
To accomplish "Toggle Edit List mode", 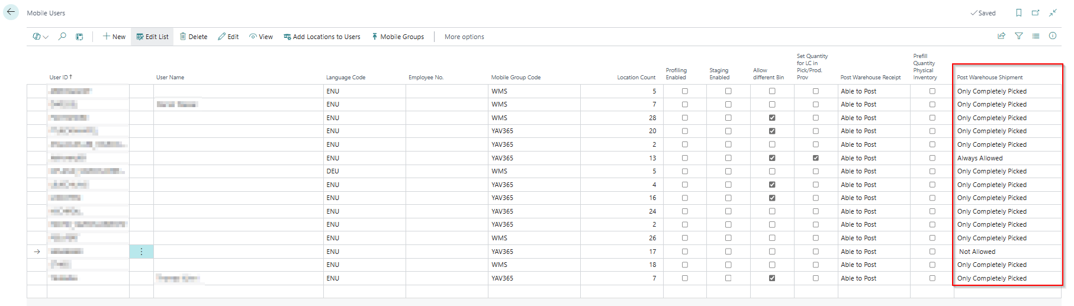I will point(152,37).
